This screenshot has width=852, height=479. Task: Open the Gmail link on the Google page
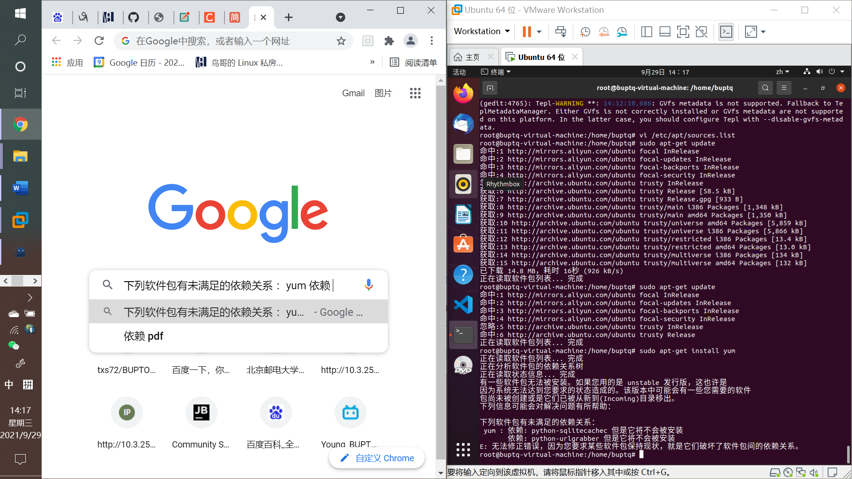353,93
